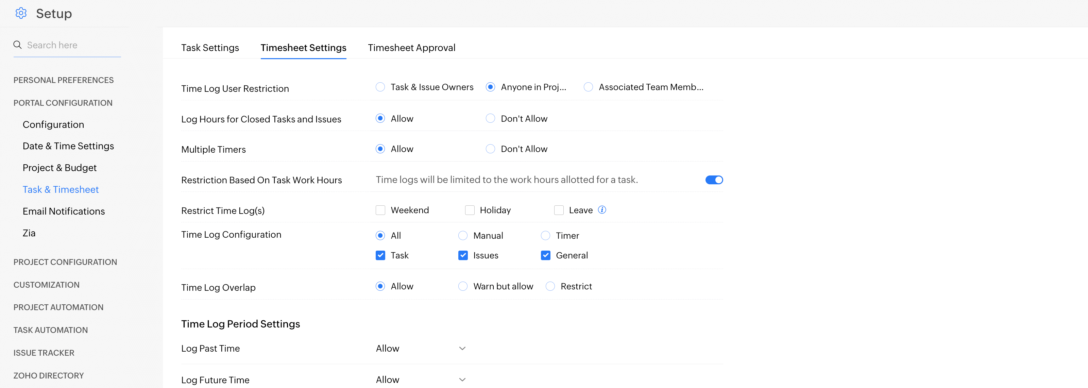Screen dimensions: 1088x388
Task: Open the Timesheet Approval tab
Action: point(411,48)
